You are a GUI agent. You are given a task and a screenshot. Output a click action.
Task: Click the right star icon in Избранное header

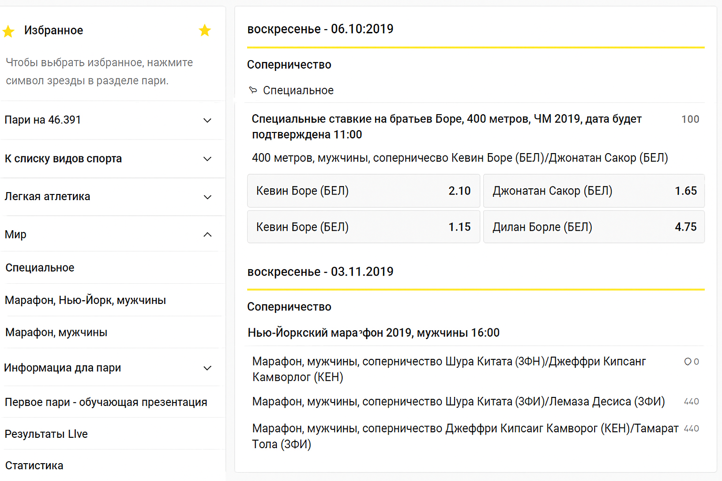204,31
